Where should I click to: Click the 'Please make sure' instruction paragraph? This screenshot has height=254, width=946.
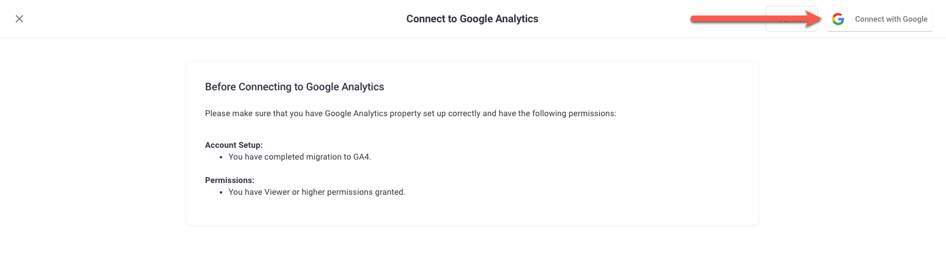[410, 113]
